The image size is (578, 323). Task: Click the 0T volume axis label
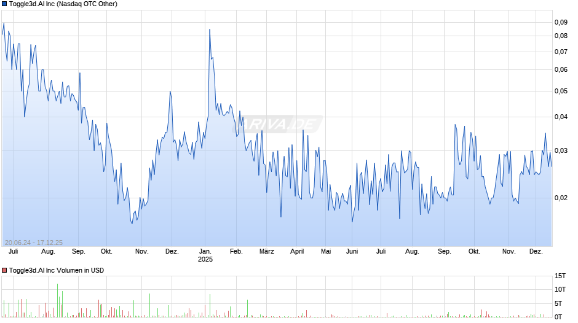point(558,317)
